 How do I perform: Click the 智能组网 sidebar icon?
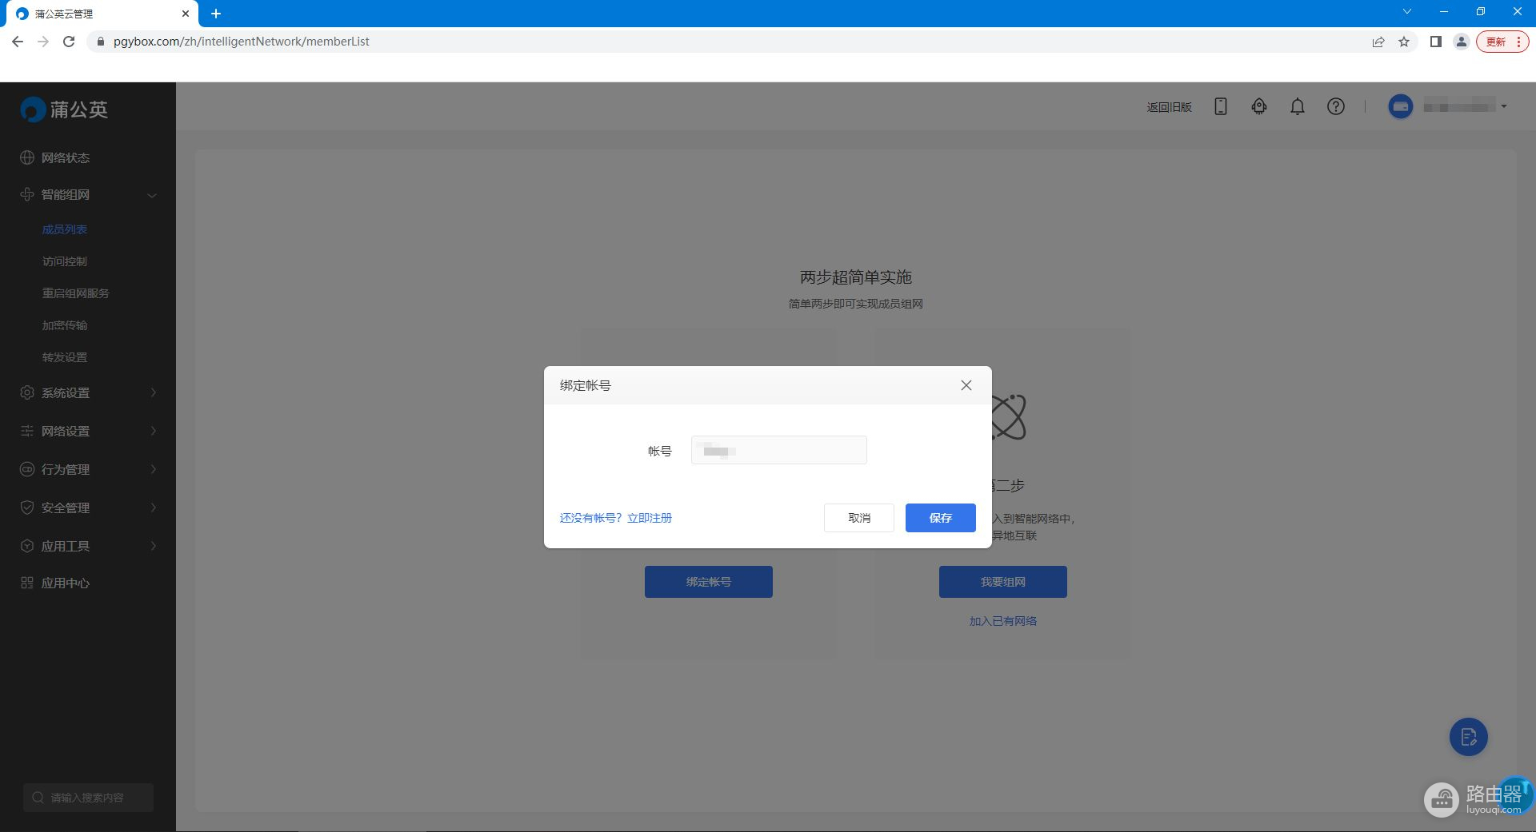pyautogui.click(x=27, y=194)
